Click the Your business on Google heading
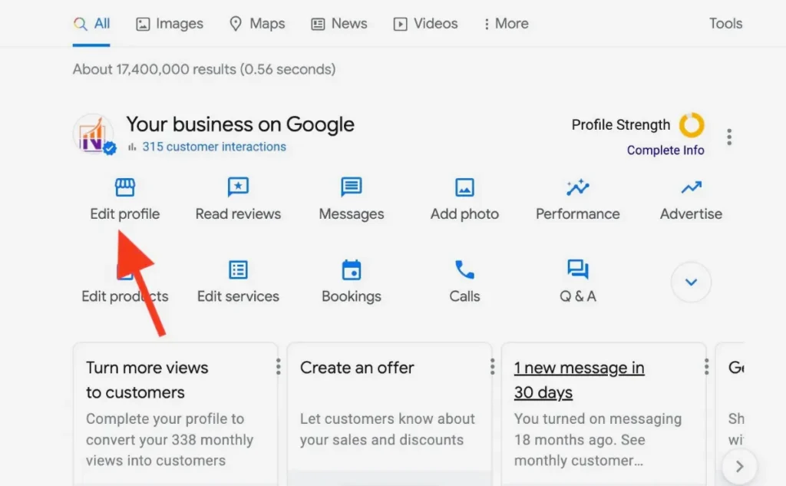Viewport: 786px width, 486px height. pos(240,124)
